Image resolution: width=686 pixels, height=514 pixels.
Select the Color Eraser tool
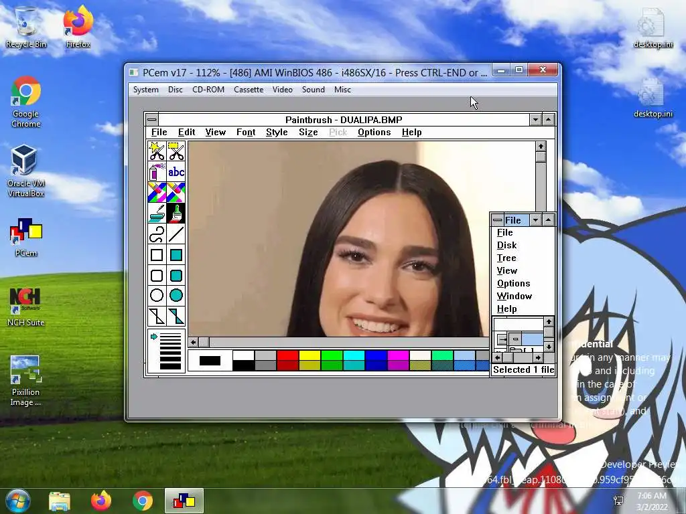coord(157,192)
